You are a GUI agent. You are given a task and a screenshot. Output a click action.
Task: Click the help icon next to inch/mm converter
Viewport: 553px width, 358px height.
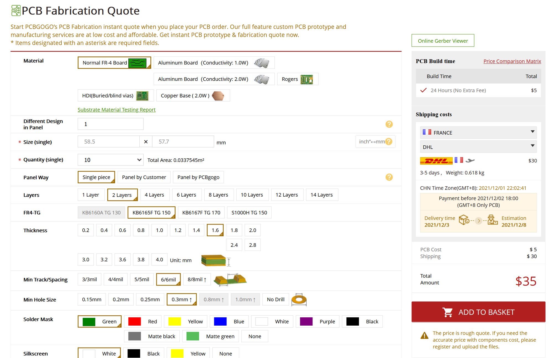pos(389,141)
